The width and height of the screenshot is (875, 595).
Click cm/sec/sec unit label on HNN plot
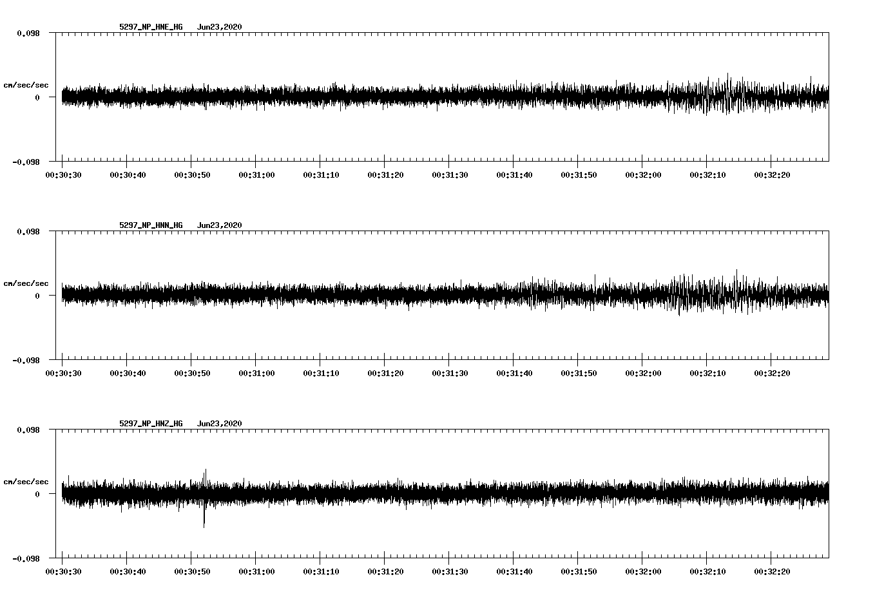click(x=26, y=283)
